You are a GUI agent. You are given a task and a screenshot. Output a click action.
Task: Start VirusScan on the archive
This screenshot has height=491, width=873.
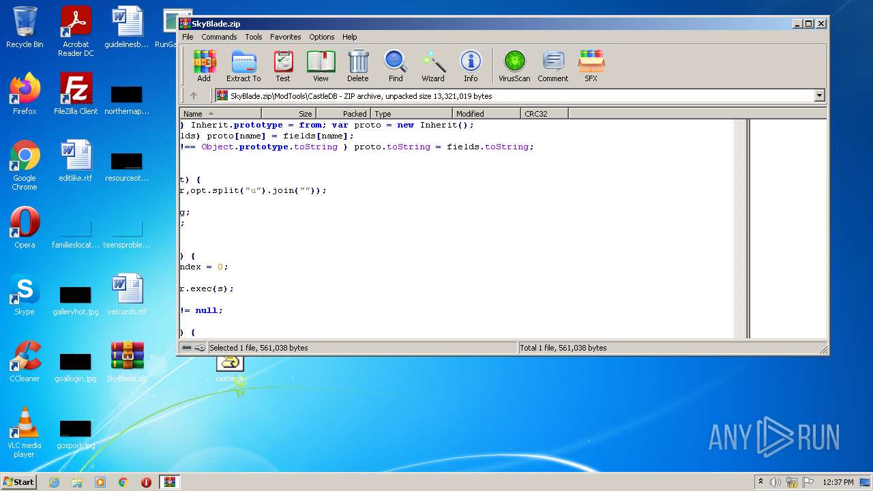514,66
